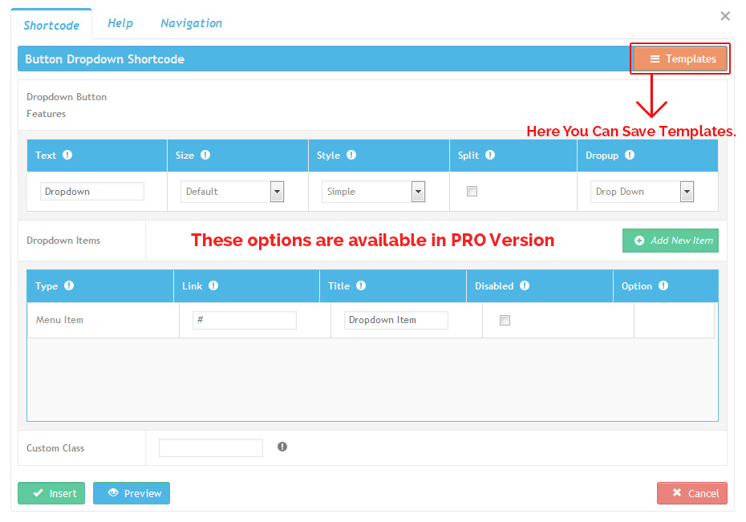Open the Size dropdown set to Default
The height and width of the screenshot is (522, 746).
point(232,192)
